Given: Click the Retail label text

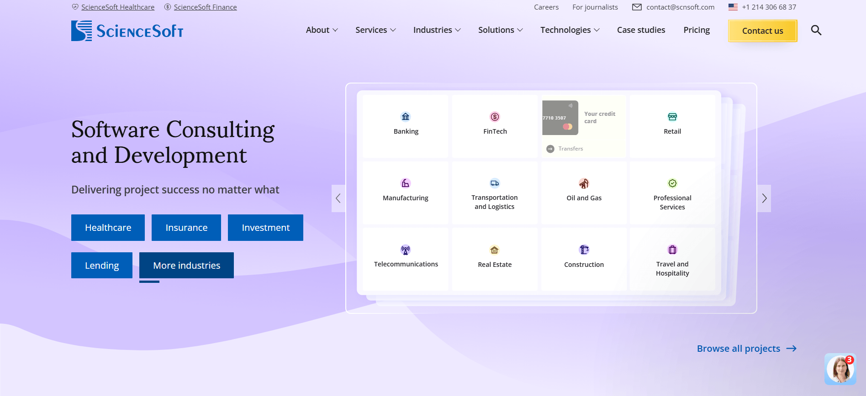Looking at the screenshot, I should (x=672, y=131).
